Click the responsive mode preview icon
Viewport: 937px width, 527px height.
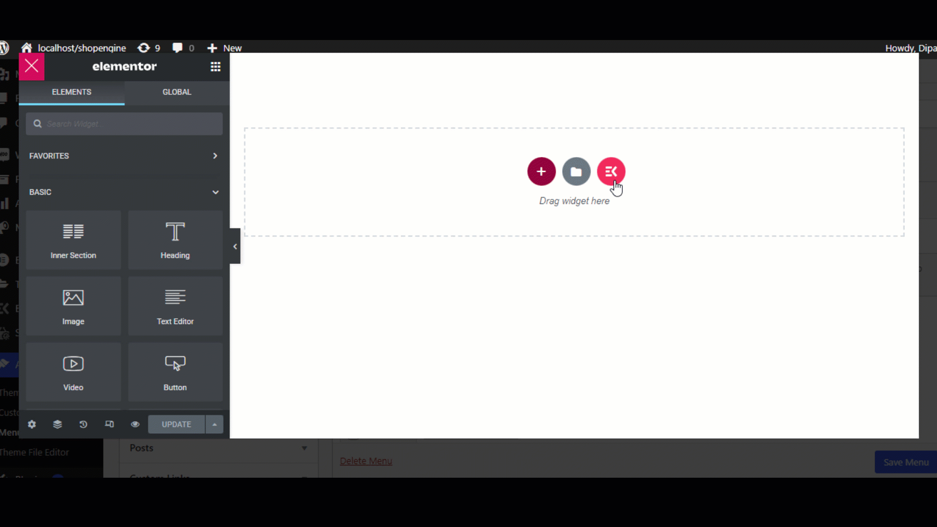(109, 424)
